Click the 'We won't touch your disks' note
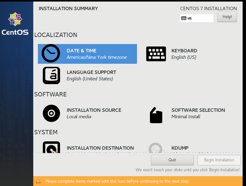The width and height of the screenshot is (246, 186). point(188,170)
